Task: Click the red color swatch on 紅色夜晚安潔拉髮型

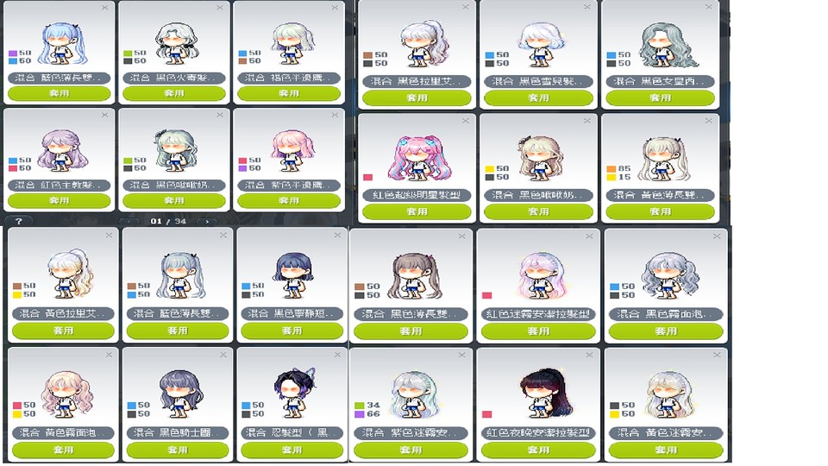Action: tap(486, 414)
